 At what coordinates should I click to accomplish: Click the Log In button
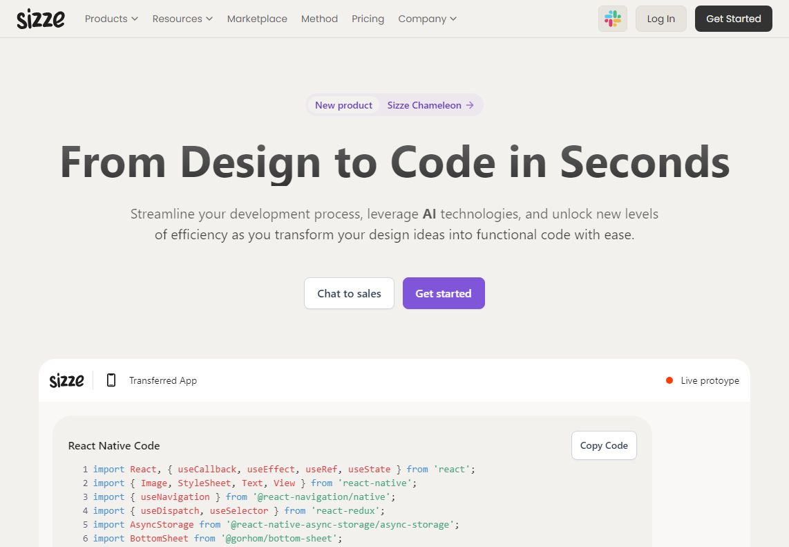[x=660, y=19]
